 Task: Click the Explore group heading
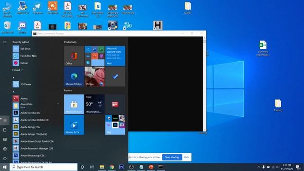click(x=68, y=90)
